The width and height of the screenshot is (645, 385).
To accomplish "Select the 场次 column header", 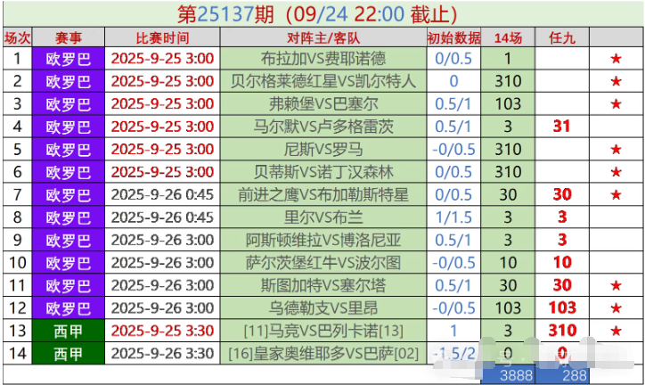I will tap(17, 37).
